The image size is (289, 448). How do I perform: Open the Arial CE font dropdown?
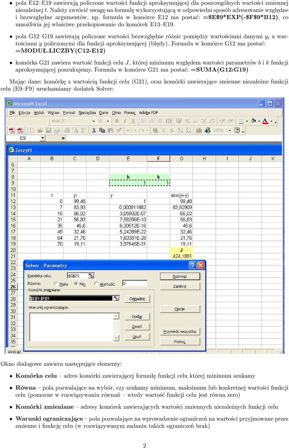click(94, 121)
